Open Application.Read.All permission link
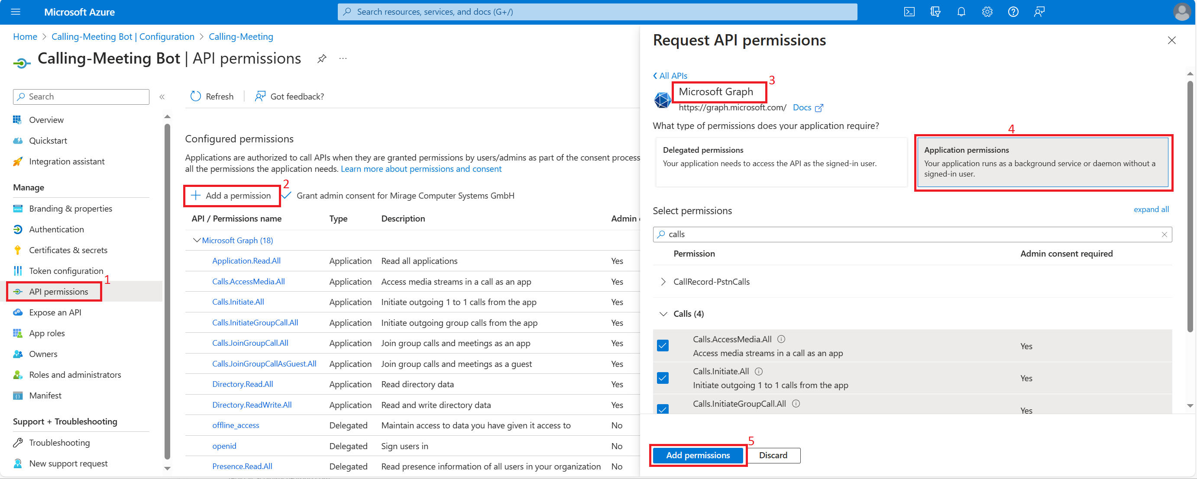The height and width of the screenshot is (479, 1197). [246, 261]
